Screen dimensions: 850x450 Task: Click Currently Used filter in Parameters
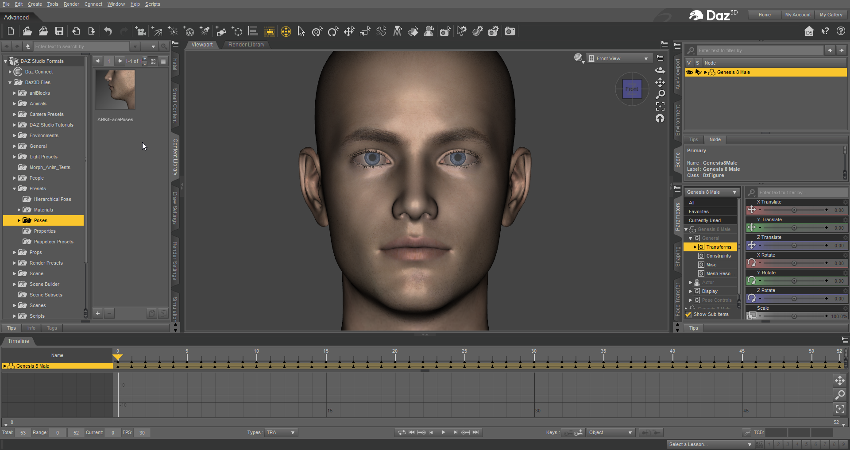point(711,220)
